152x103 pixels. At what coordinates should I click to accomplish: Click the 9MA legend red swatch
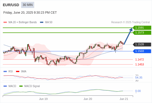tap(18, 72)
